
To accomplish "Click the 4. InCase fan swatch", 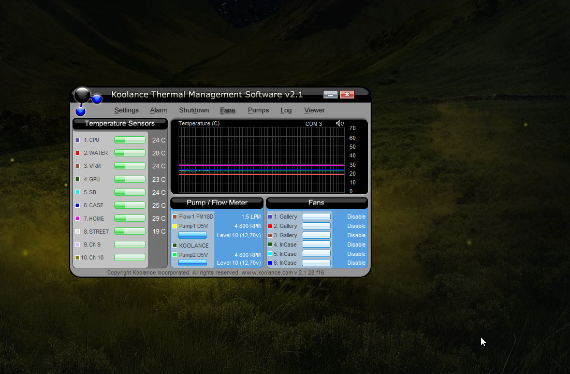I will tap(270, 244).
